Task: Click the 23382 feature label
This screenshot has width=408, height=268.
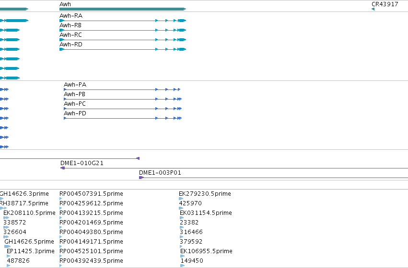Action: [189, 223]
